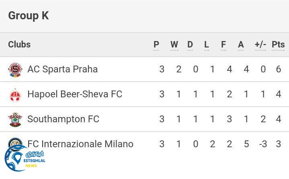The height and width of the screenshot is (179, 289).
Task: Click the D (draws) column header
Action: [190, 45]
